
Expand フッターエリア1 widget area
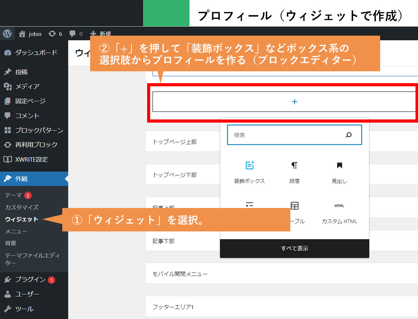[x=282, y=307]
